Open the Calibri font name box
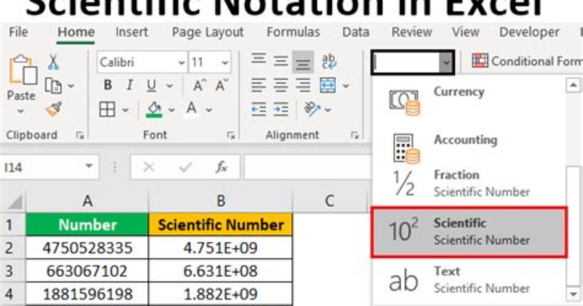583x306 pixels. click(142, 62)
